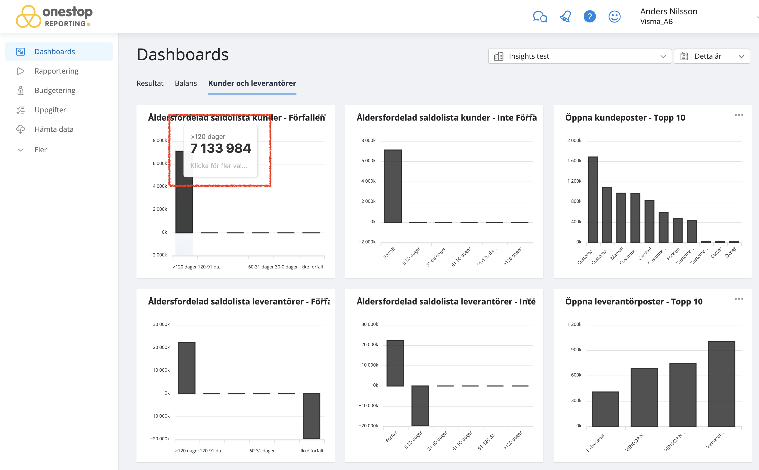The image size is (759, 470).
Task: Click the smiley feedback icon
Action: (x=614, y=17)
